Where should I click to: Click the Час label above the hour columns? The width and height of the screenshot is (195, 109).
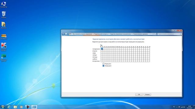click(101, 45)
